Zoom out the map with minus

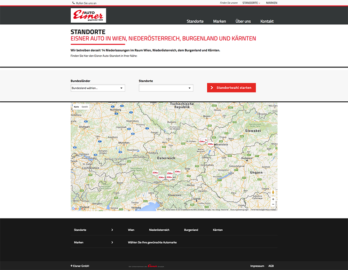click(x=273, y=204)
